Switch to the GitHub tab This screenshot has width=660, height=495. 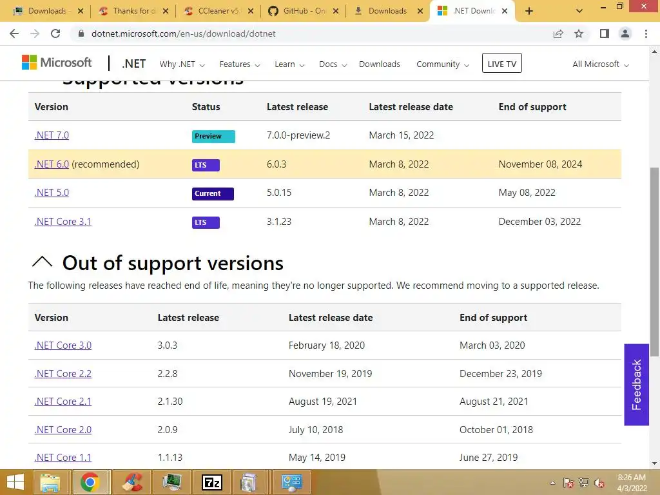click(x=302, y=11)
